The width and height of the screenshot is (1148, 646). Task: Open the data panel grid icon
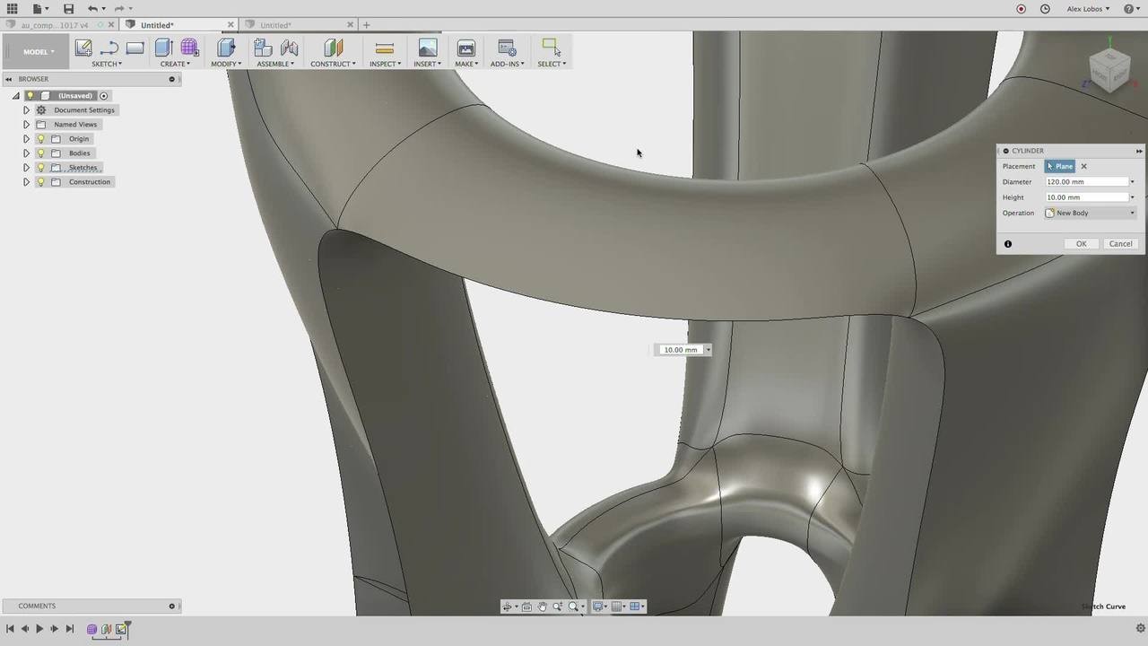[12, 8]
